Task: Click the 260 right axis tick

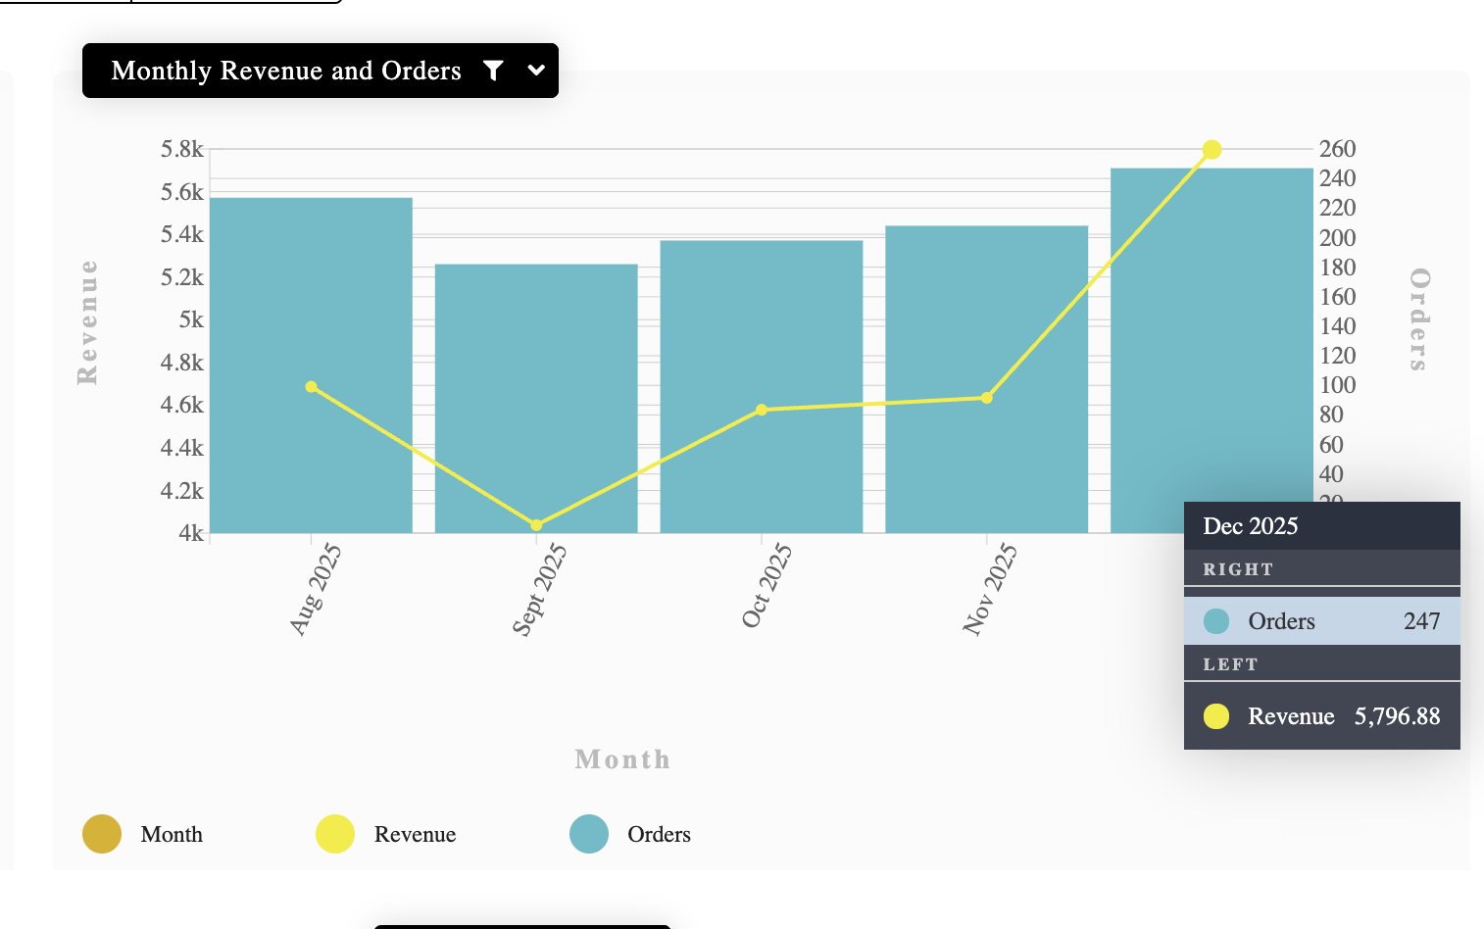Action: click(1338, 149)
